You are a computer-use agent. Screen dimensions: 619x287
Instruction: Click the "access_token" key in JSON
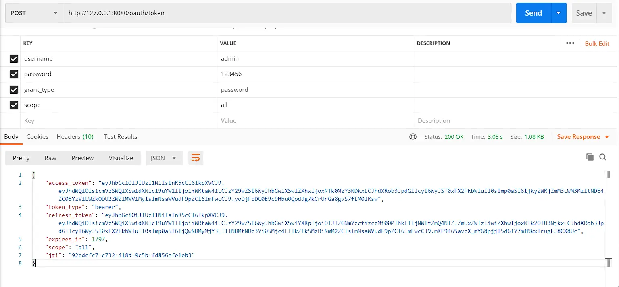coord(68,183)
